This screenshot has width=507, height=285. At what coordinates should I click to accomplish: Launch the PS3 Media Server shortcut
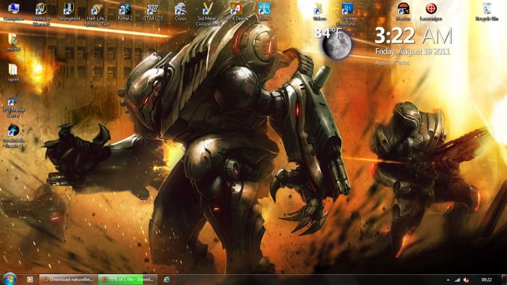(13, 107)
